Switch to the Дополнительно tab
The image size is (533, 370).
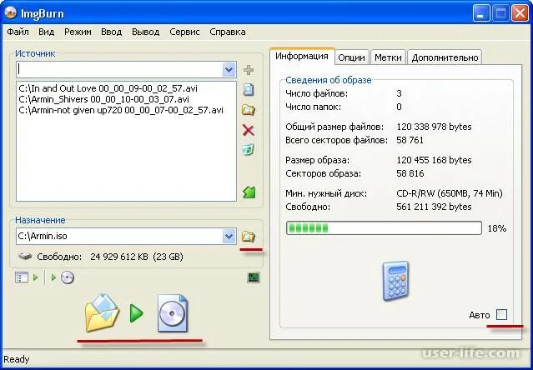[x=445, y=57]
